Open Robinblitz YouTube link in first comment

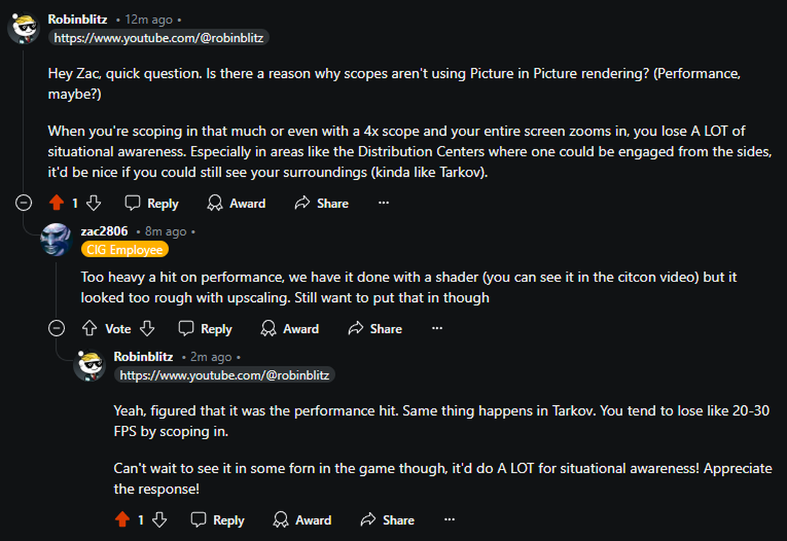tap(158, 38)
